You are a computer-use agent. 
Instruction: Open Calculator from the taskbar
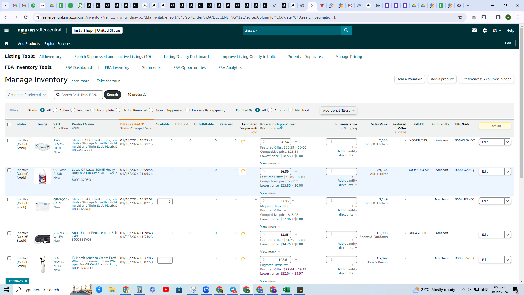(x=139, y=290)
